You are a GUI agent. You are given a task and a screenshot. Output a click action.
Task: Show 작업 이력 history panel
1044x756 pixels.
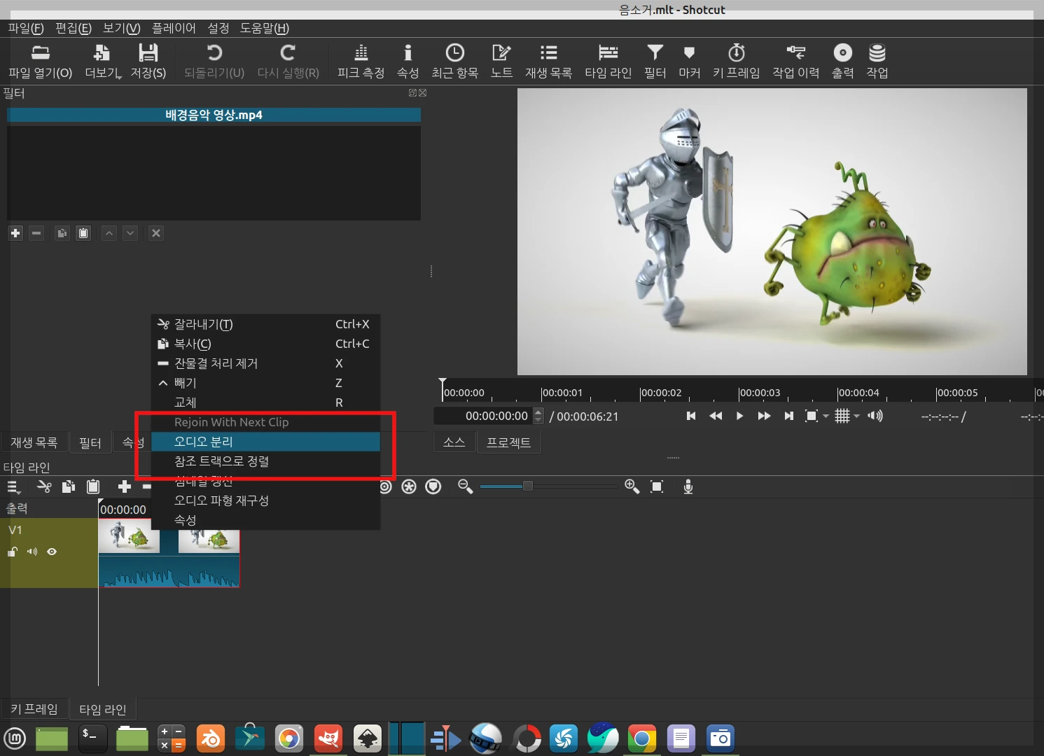coord(795,62)
